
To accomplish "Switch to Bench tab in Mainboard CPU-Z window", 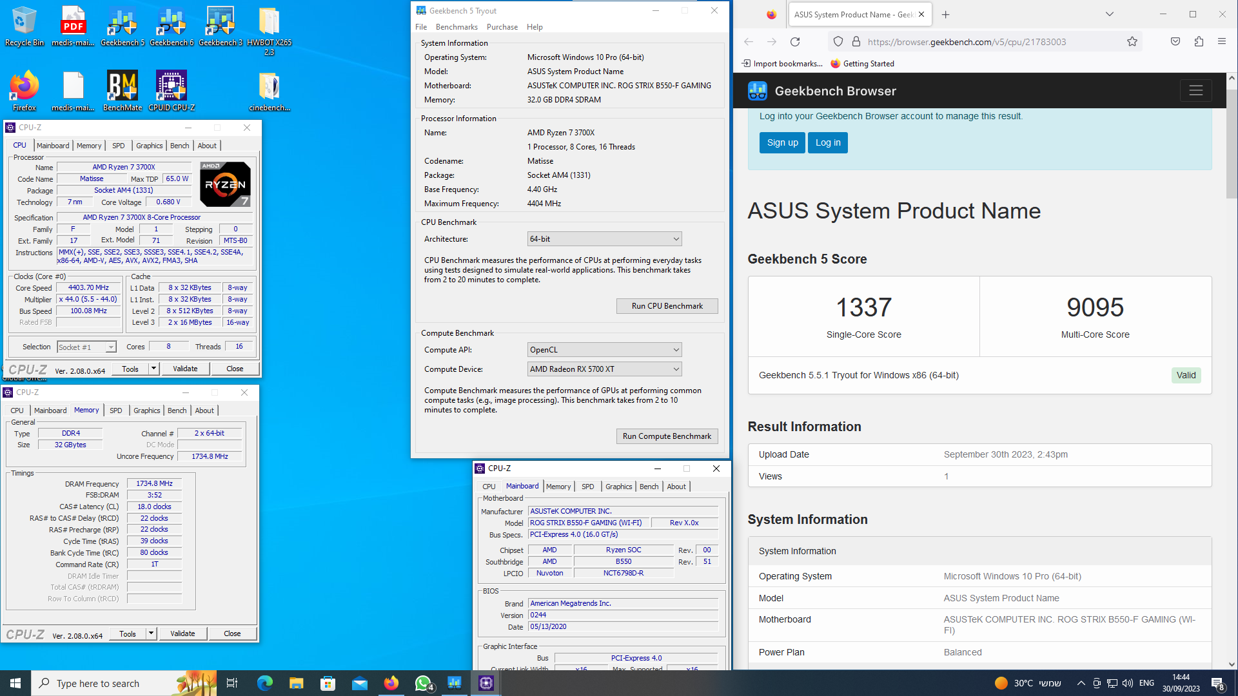I will coord(649,487).
